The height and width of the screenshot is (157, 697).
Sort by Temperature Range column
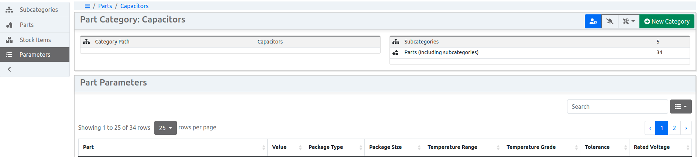pos(462,147)
